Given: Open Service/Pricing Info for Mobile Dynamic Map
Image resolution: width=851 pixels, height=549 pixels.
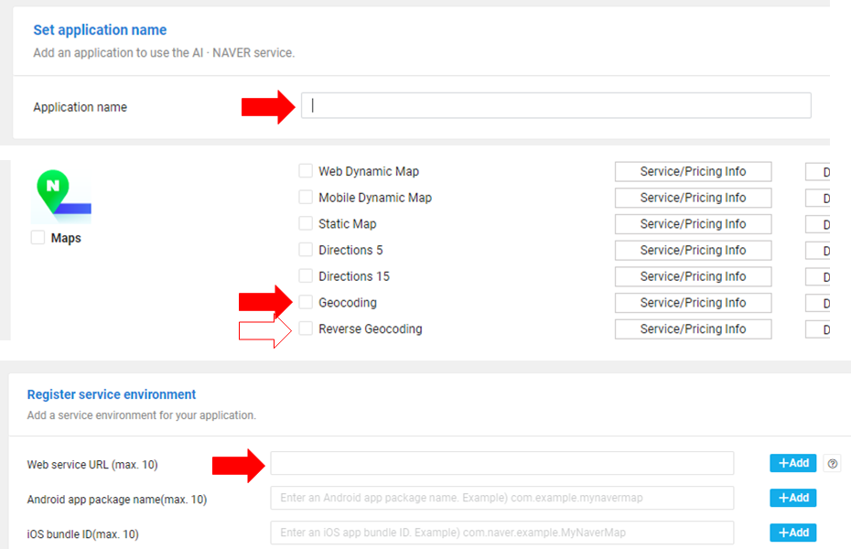Looking at the screenshot, I should (x=693, y=198).
